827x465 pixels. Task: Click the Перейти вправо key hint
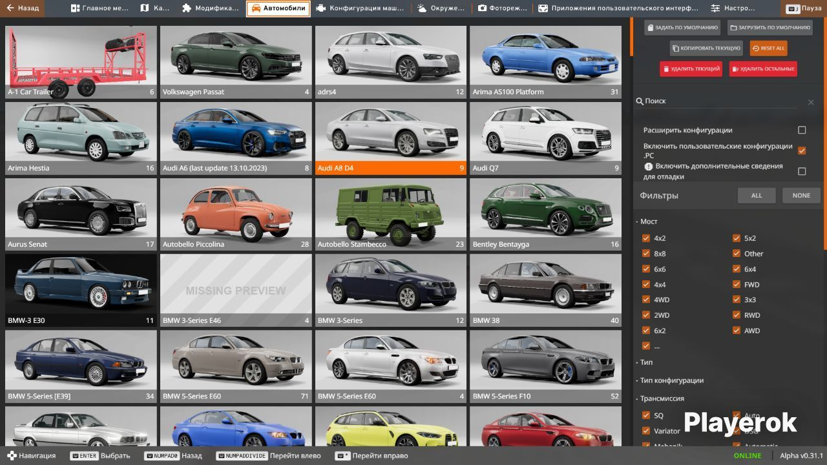pyautogui.click(x=372, y=456)
